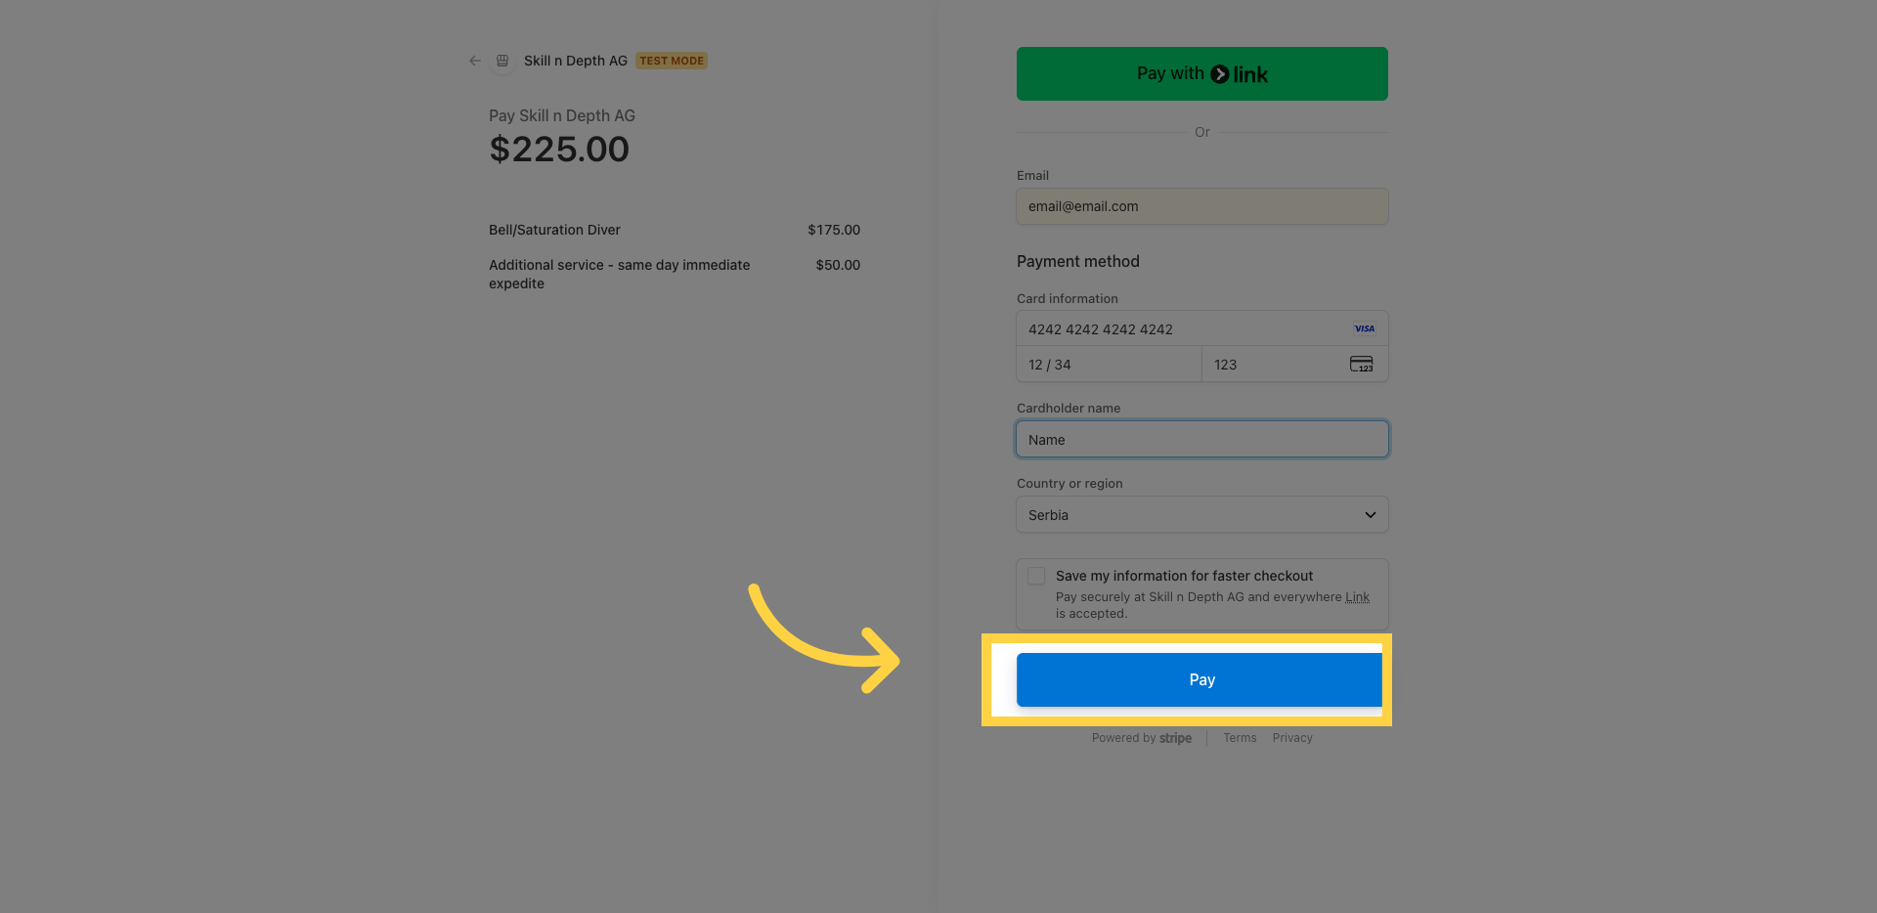Image resolution: width=1877 pixels, height=913 pixels.
Task: Click the chevron on the country selector
Action: tap(1369, 514)
